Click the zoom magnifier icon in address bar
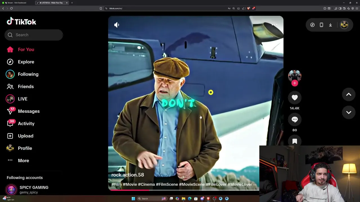Screen dimensions: 360x202 [x=233, y=8]
